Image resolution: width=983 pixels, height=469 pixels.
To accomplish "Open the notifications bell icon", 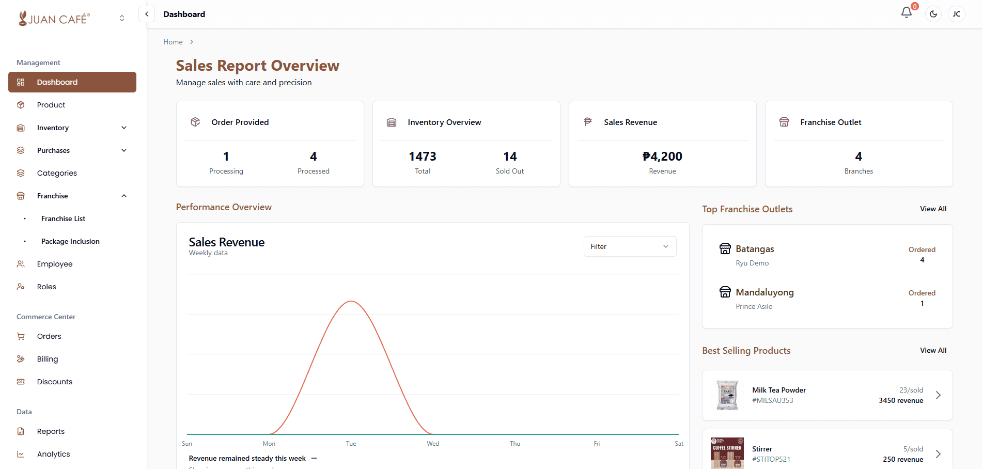I will click(906, 13).
